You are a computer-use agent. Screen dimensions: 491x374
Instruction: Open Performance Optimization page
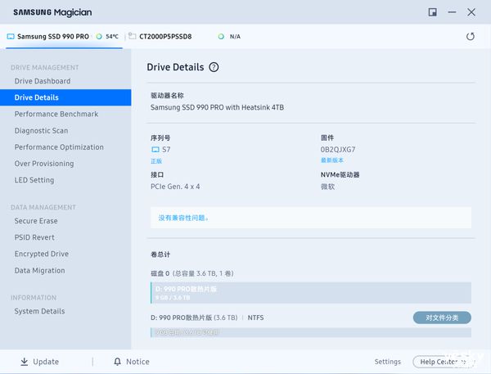(59, 147)
